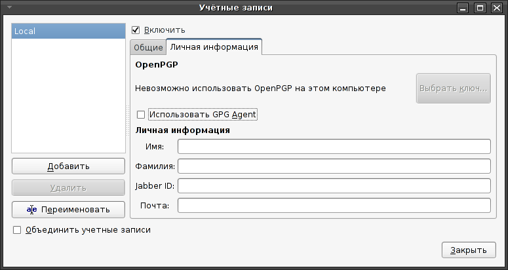Click the OpenPGP section heading
508x270 pixels.
point(157,65)
